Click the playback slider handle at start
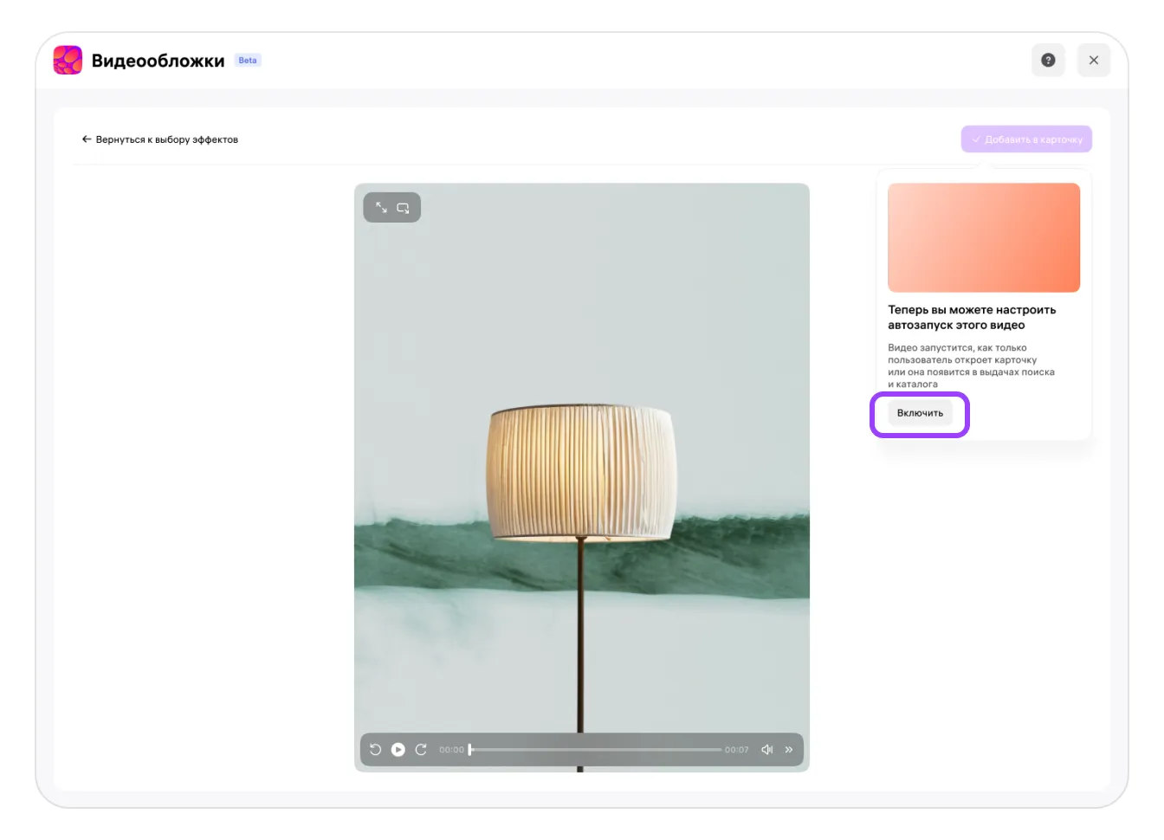This screenshot has height=840, width=1164. [470, 750]
